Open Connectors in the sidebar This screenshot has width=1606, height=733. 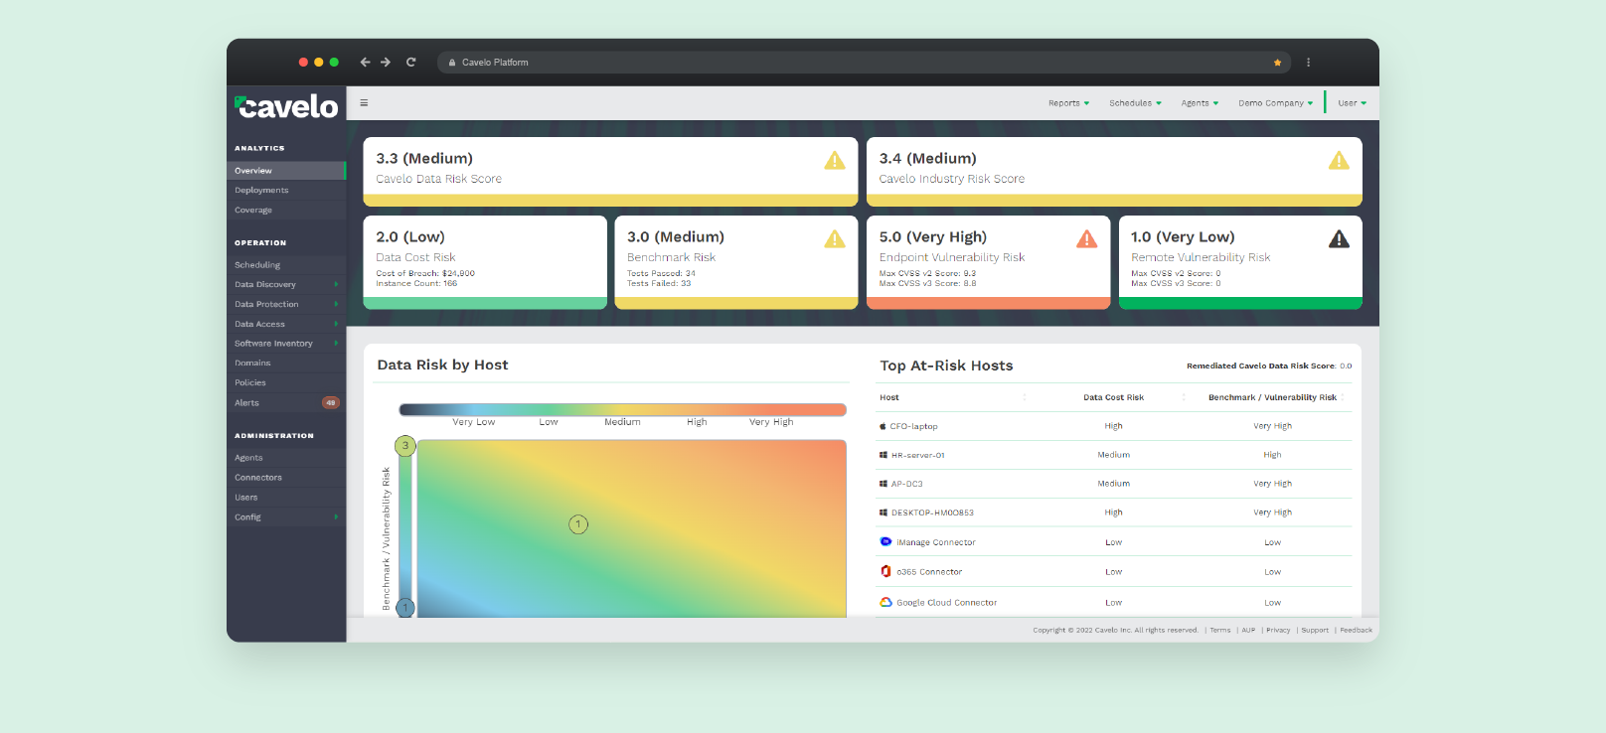pos(286,478)
